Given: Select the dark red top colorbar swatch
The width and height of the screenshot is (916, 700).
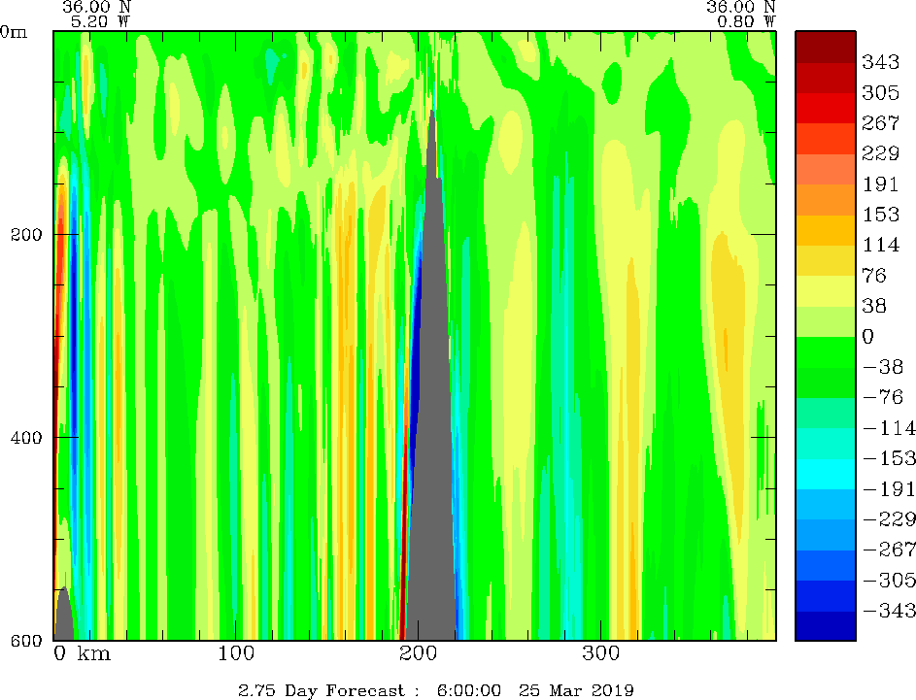Looking at the screenshot, I should point(826,48).
